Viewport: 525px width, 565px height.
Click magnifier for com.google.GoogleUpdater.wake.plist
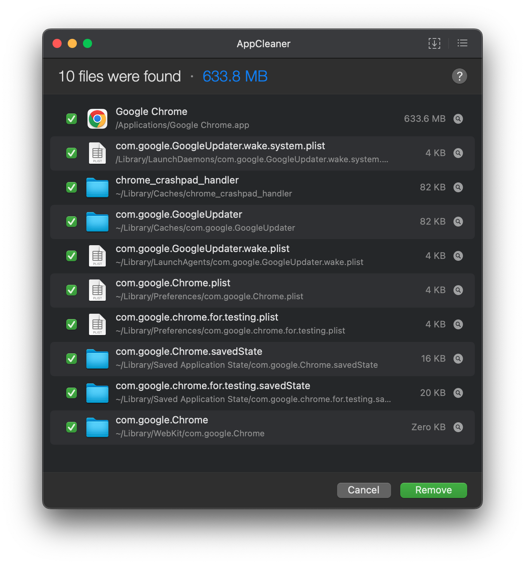[458, 256]
